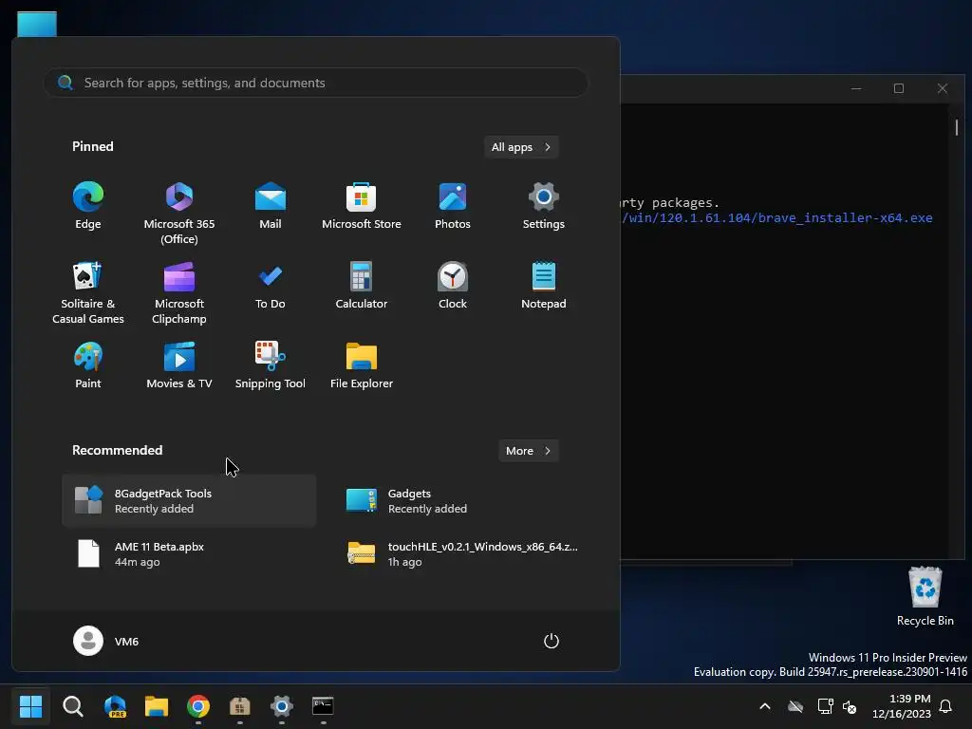The image size is (972, 729).
Task: Expand hidden system tray icons chevron
Action: tap(765, 706)
